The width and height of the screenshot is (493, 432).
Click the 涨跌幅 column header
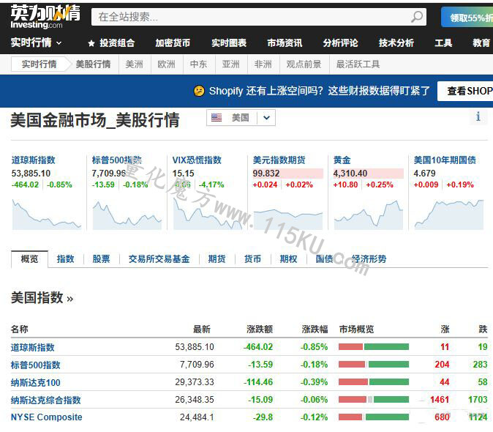315,329
